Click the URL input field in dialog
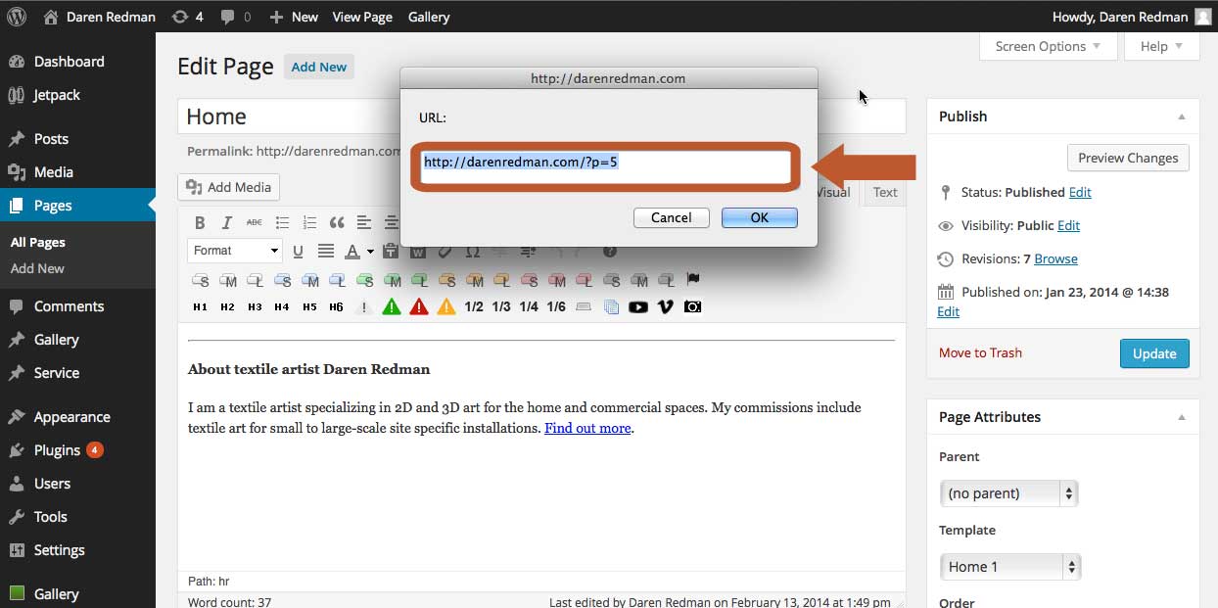 (605, 166)
